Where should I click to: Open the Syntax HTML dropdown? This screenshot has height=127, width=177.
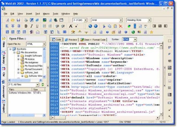[135, 40]
